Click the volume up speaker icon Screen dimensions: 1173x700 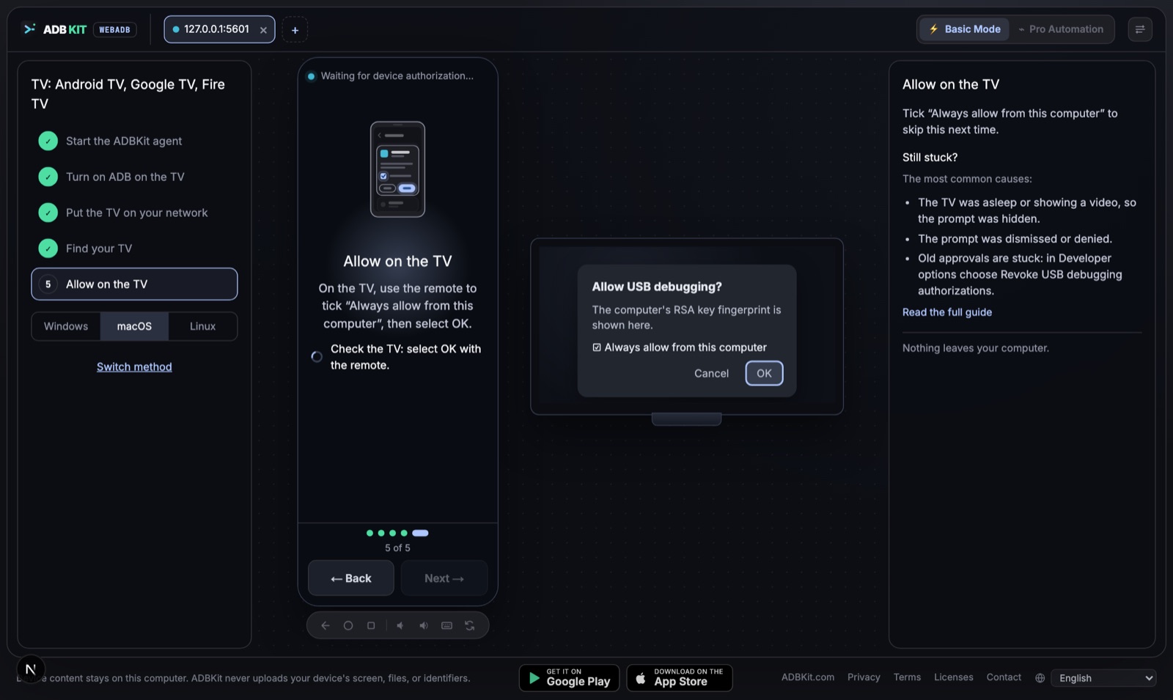(424, 625)
